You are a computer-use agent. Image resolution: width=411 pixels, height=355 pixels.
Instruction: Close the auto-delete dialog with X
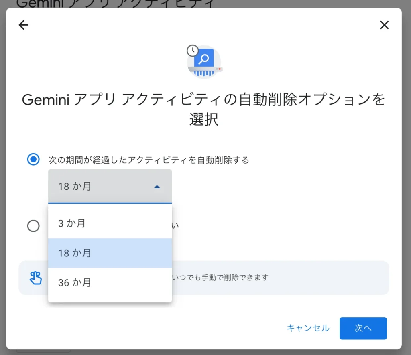click(x=384, y=25)
